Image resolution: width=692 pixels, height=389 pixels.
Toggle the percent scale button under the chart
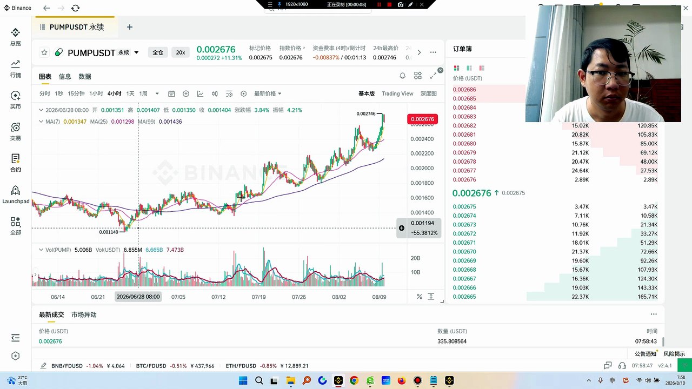(419, 297)
